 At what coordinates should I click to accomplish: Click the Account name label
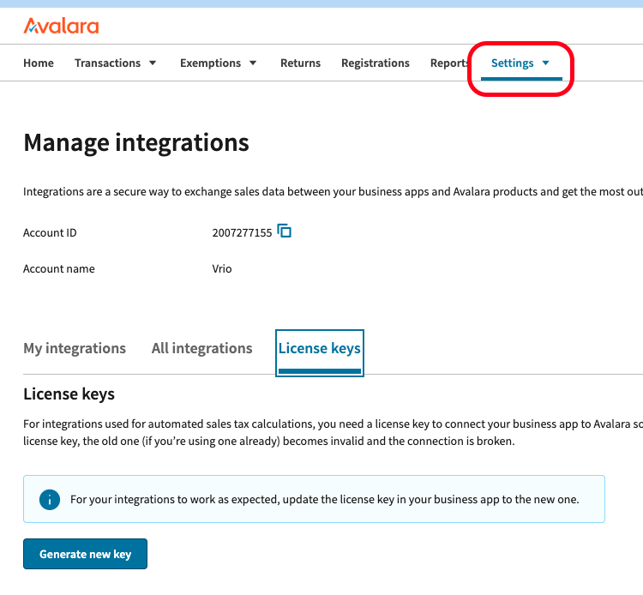pyautogui.click(x=58, y=269)
